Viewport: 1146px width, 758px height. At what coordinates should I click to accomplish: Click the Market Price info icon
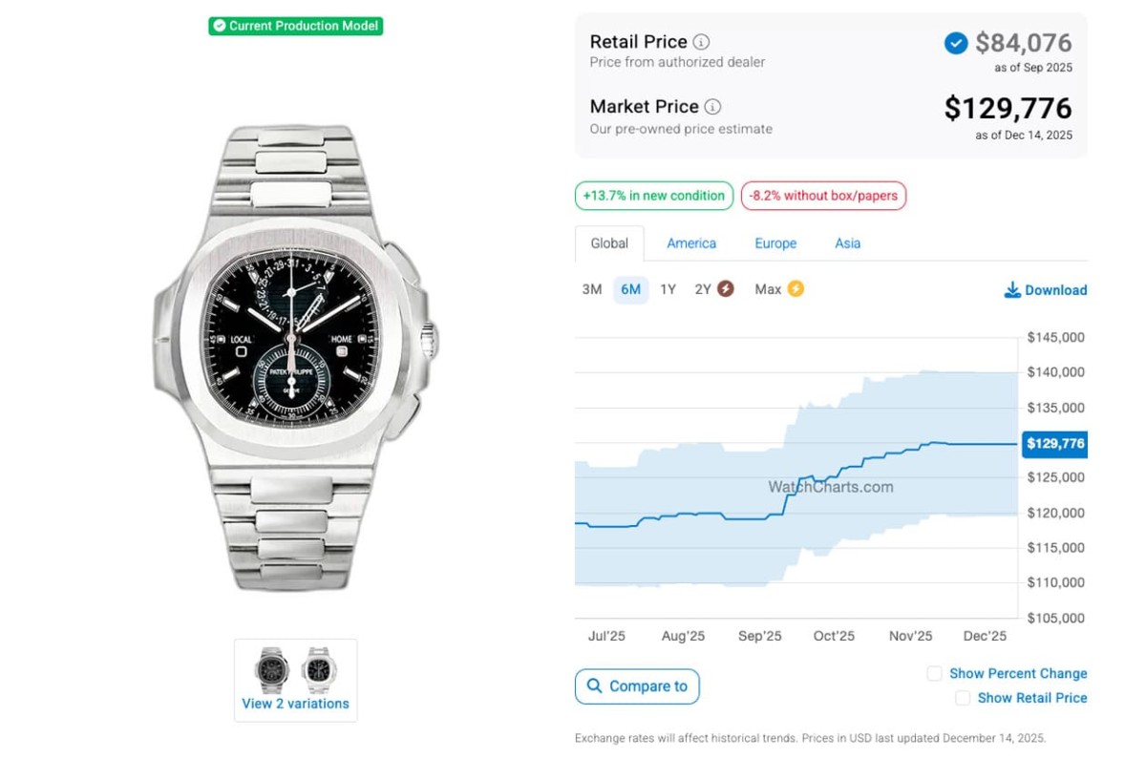coord(712,107)
